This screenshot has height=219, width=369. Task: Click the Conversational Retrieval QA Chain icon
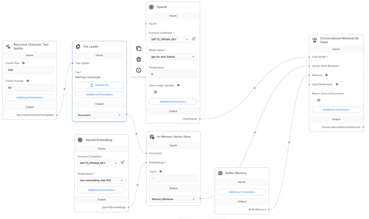click(x=315, y=40)
